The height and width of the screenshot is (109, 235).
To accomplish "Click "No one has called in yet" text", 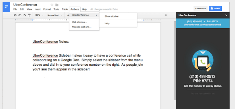I will tap(203, 94).
